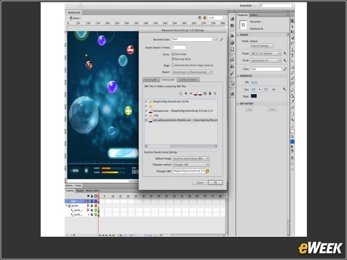Validate document class with green checkmark
The width and height of the screenshot is (347, 260).
pos(216,40)
